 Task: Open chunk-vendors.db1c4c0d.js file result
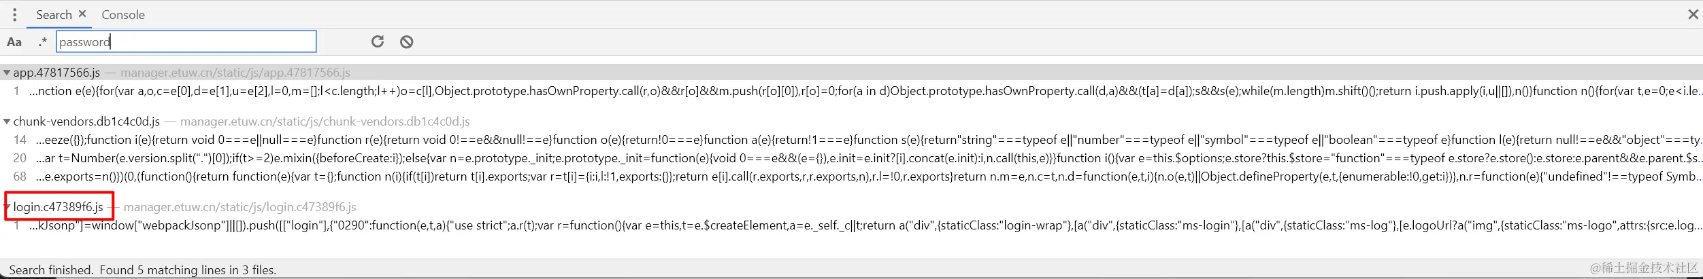(x=86, y=122)
